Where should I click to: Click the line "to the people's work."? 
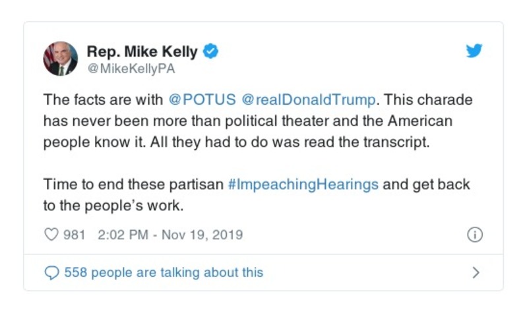(x=113, y=205)
